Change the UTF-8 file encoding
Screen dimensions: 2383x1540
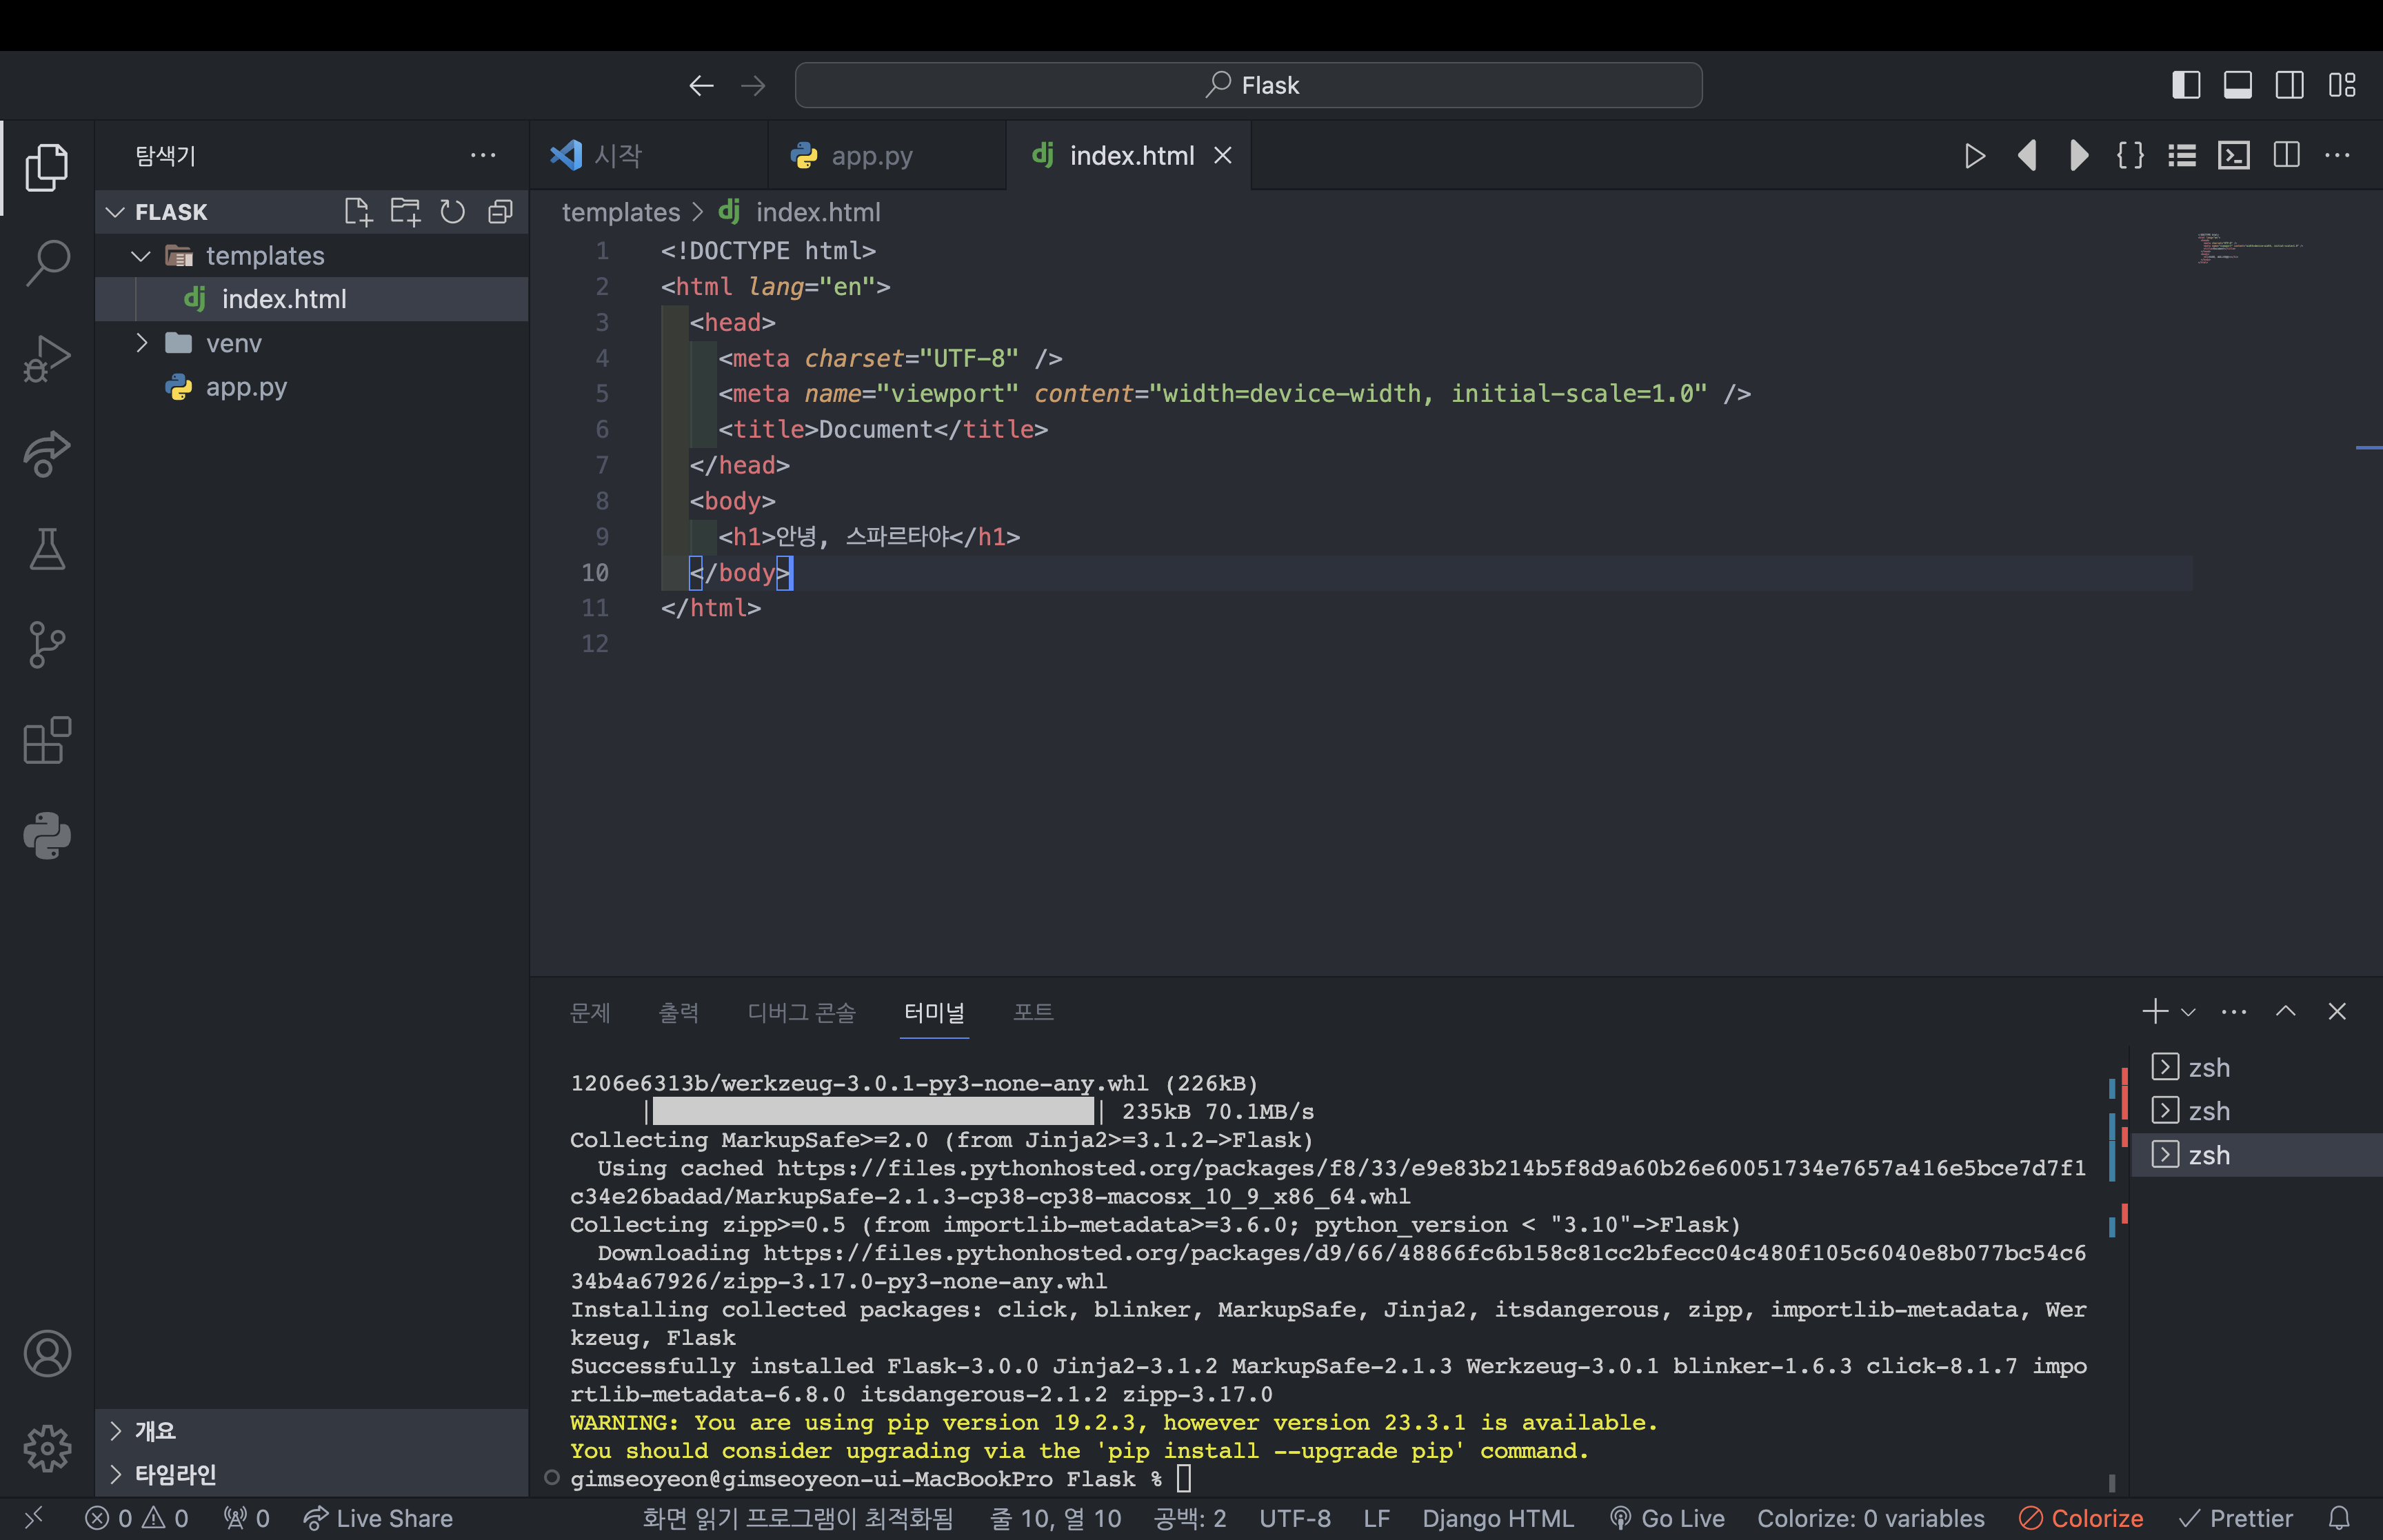1295,1518
